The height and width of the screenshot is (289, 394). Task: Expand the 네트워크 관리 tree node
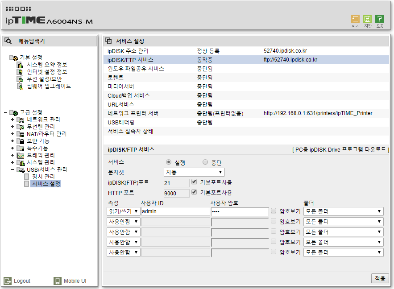click(12, 120)
